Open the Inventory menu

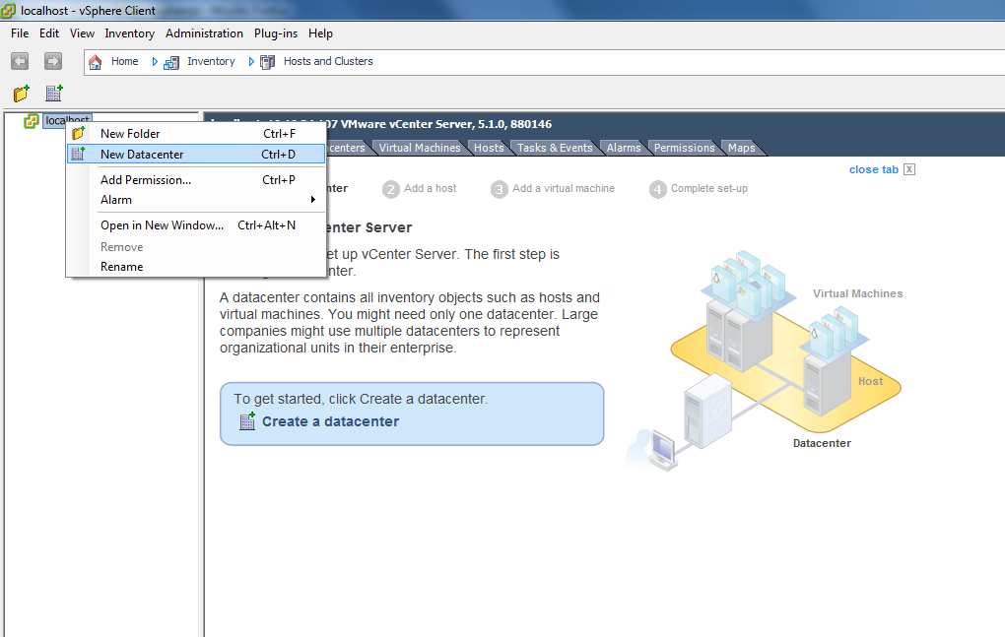tap(129, 33)
